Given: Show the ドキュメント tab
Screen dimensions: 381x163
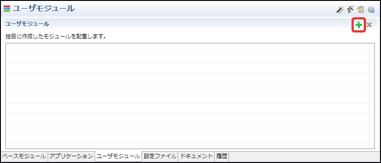Looking at the screenshot, I should tap(196, 156).
